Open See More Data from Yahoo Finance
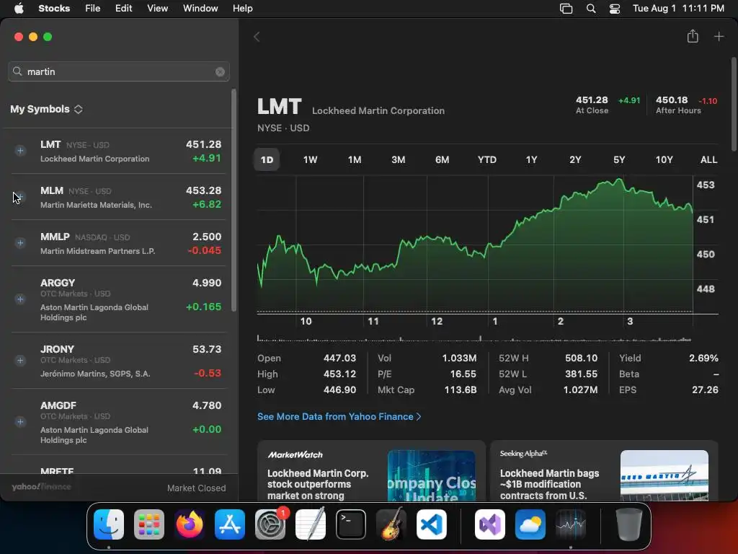738x554 pixels. [x=339, y=416]
